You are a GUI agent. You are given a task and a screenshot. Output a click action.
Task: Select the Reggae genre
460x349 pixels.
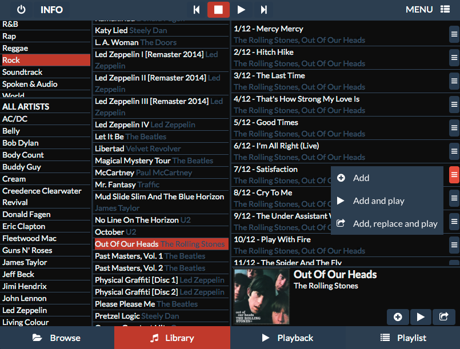tap(45, 48)
